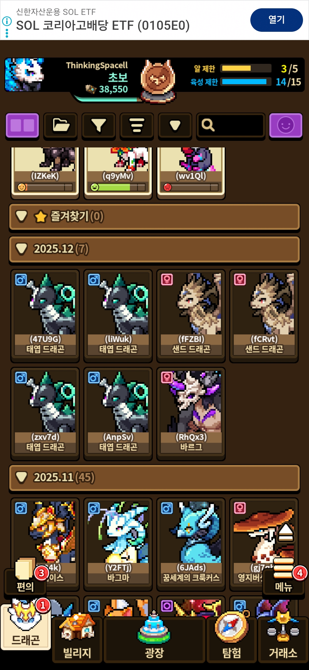Switch to the 빌리지 tab
This screenshot has height=670, width=309.
(77, 639)
